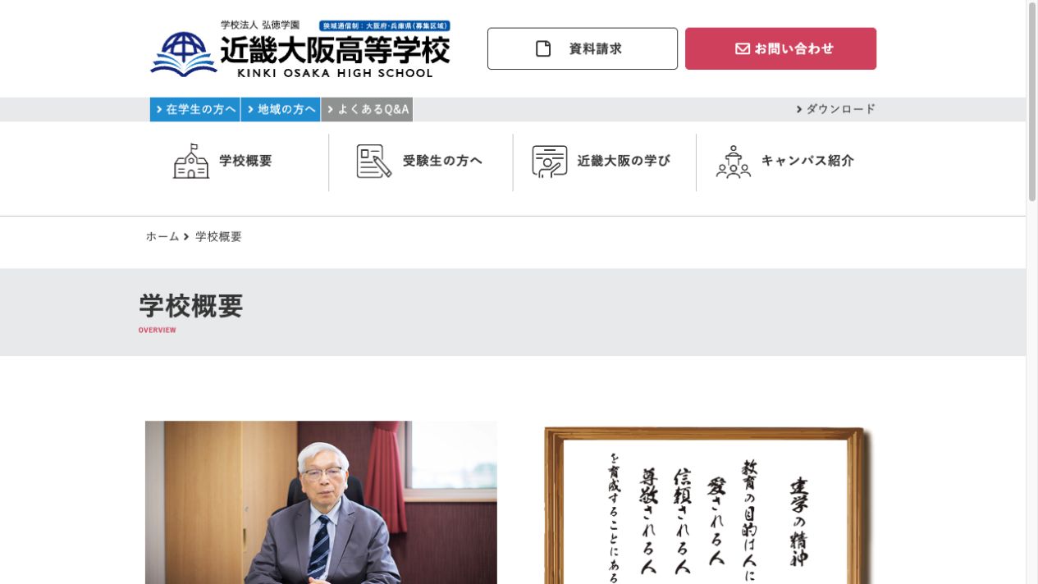Click the chevron before ダウンロード

[799, 109]
